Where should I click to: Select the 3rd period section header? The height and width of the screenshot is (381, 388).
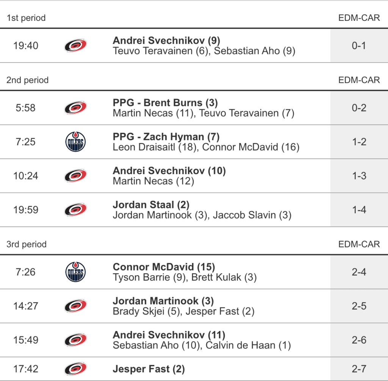click(x=27, y=244)
